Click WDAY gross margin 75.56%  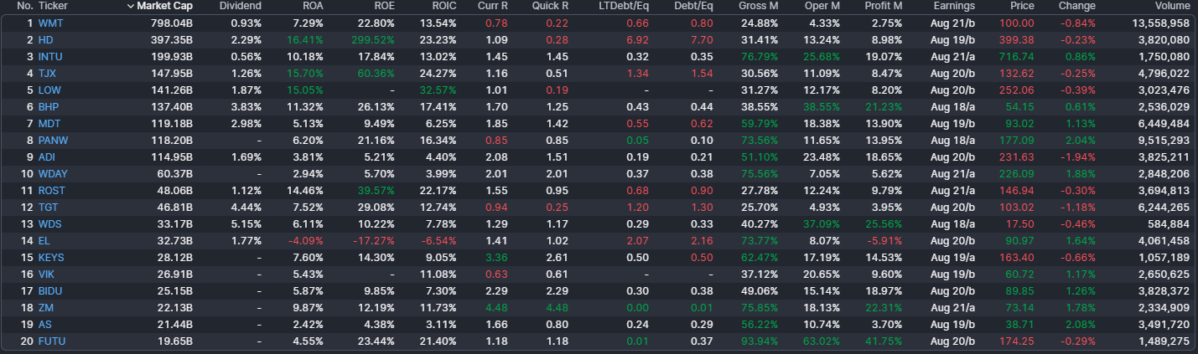760,173
